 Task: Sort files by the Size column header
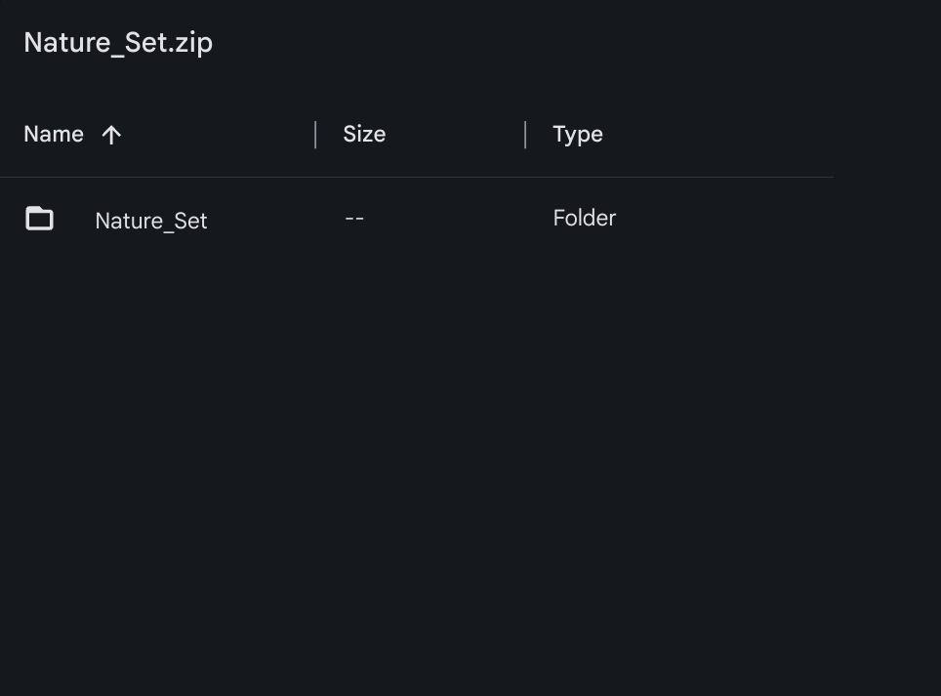point(364,135)
